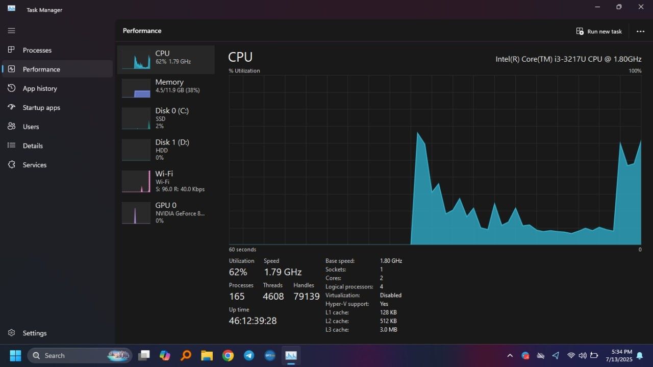Click the Performance page heading
The width and height of the screenshot is (653, 367).
[x=142, y=31]
